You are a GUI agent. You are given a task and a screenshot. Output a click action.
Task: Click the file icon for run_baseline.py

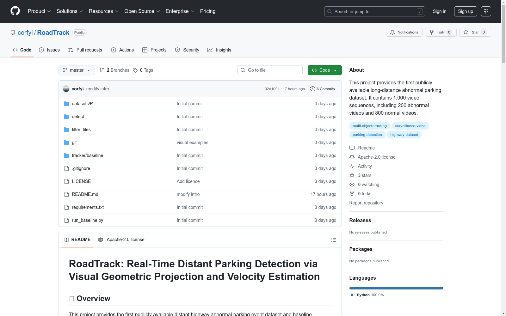pos(66,220)
